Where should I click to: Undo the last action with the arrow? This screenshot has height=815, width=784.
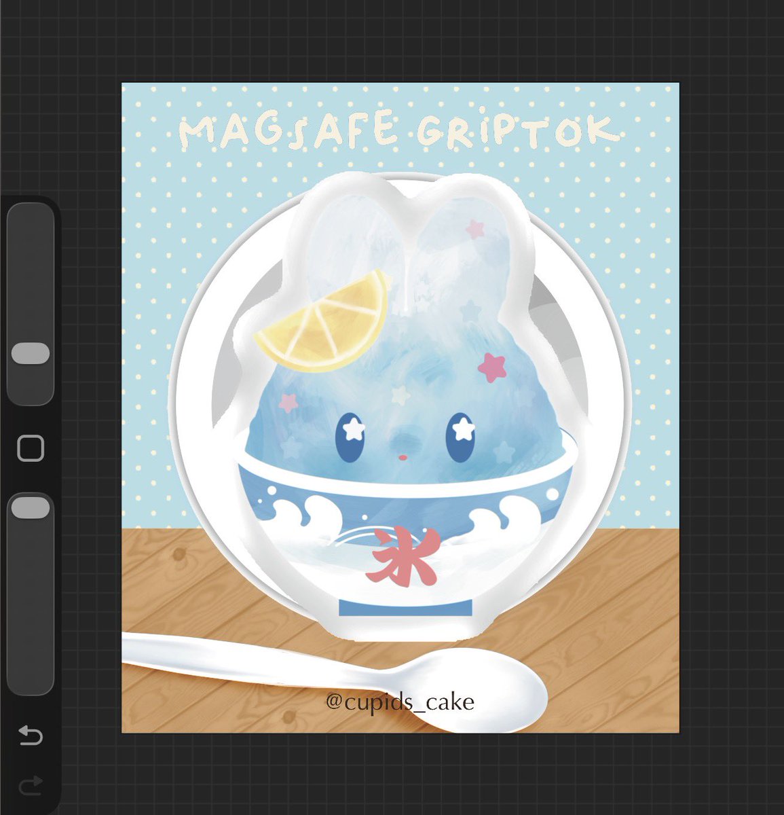pos(31,736)
